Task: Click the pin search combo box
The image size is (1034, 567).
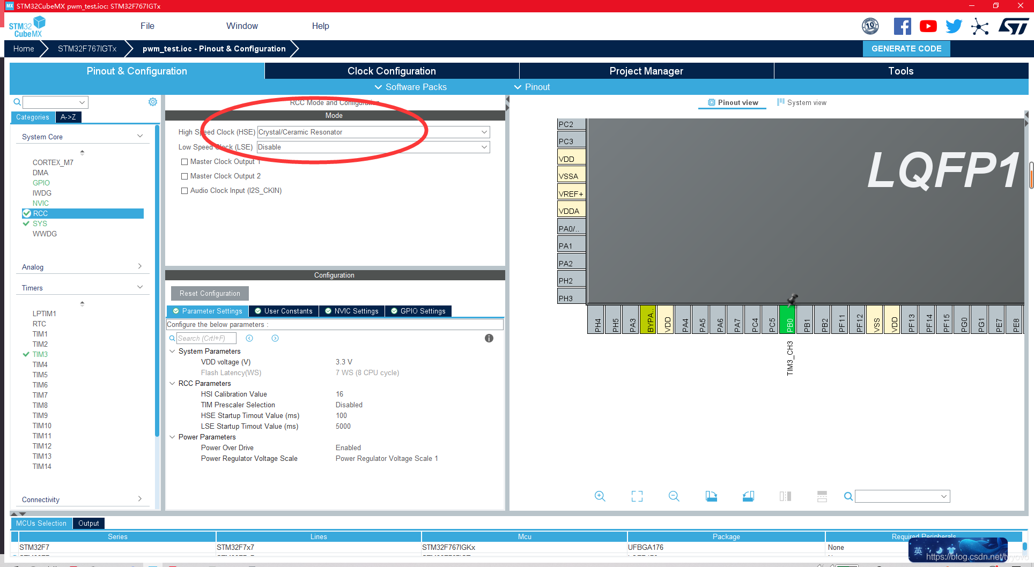Action: tap(902, 496)
